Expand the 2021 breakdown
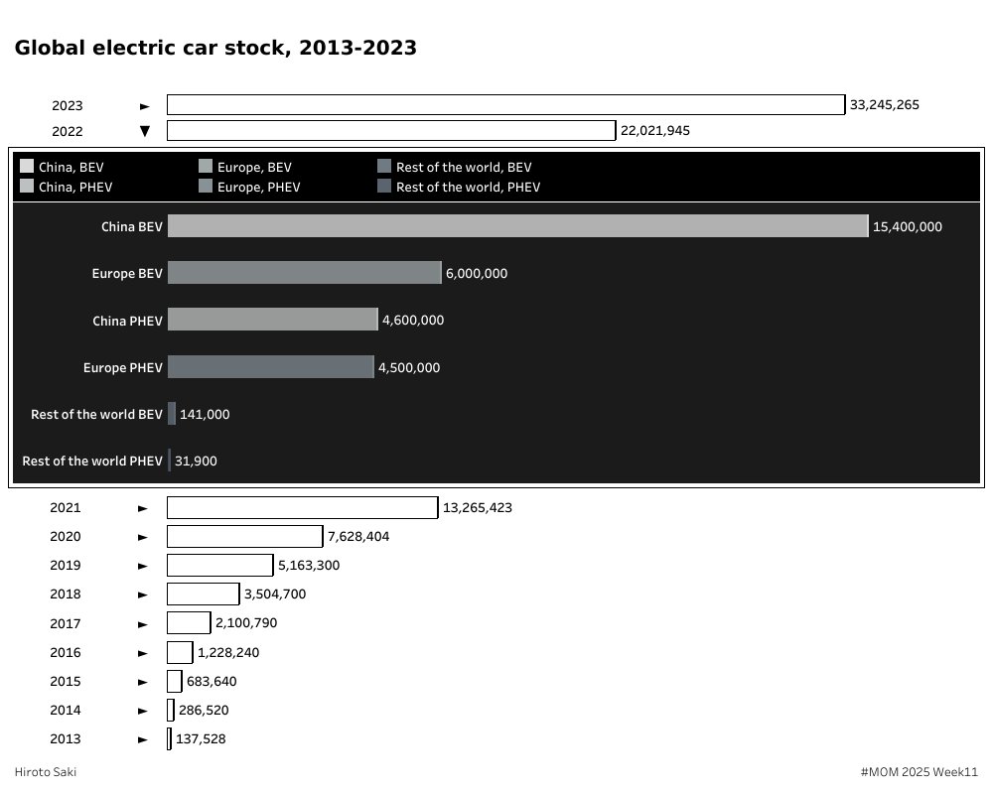The width and height of the screenshot is (992, 793). (x=143, y=507)
